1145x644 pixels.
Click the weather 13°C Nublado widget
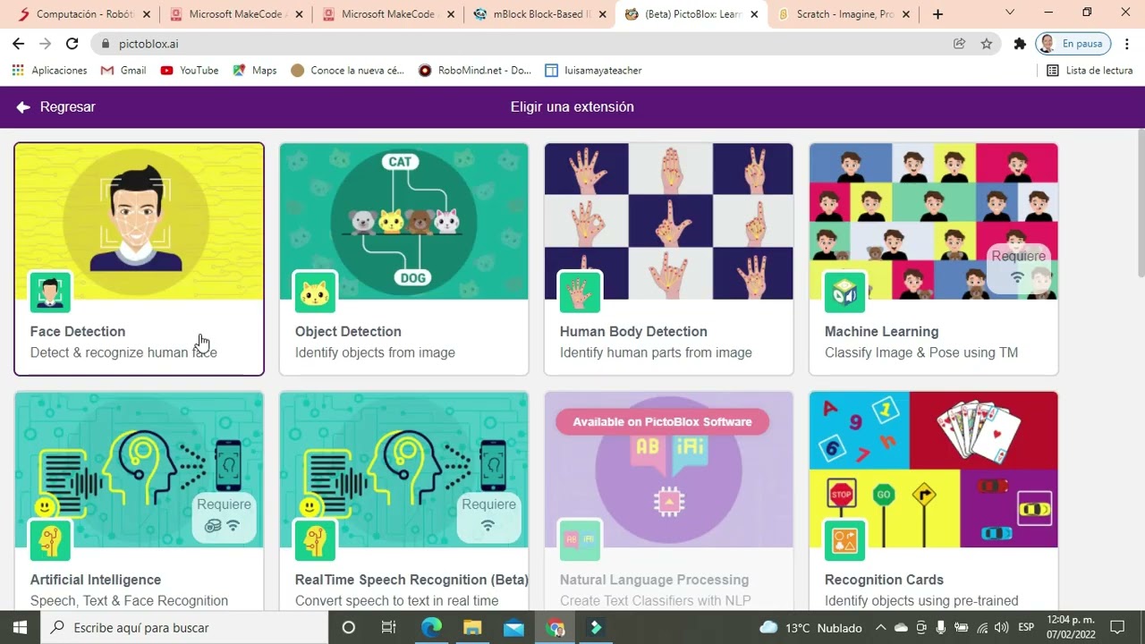[x=810, y=628]
